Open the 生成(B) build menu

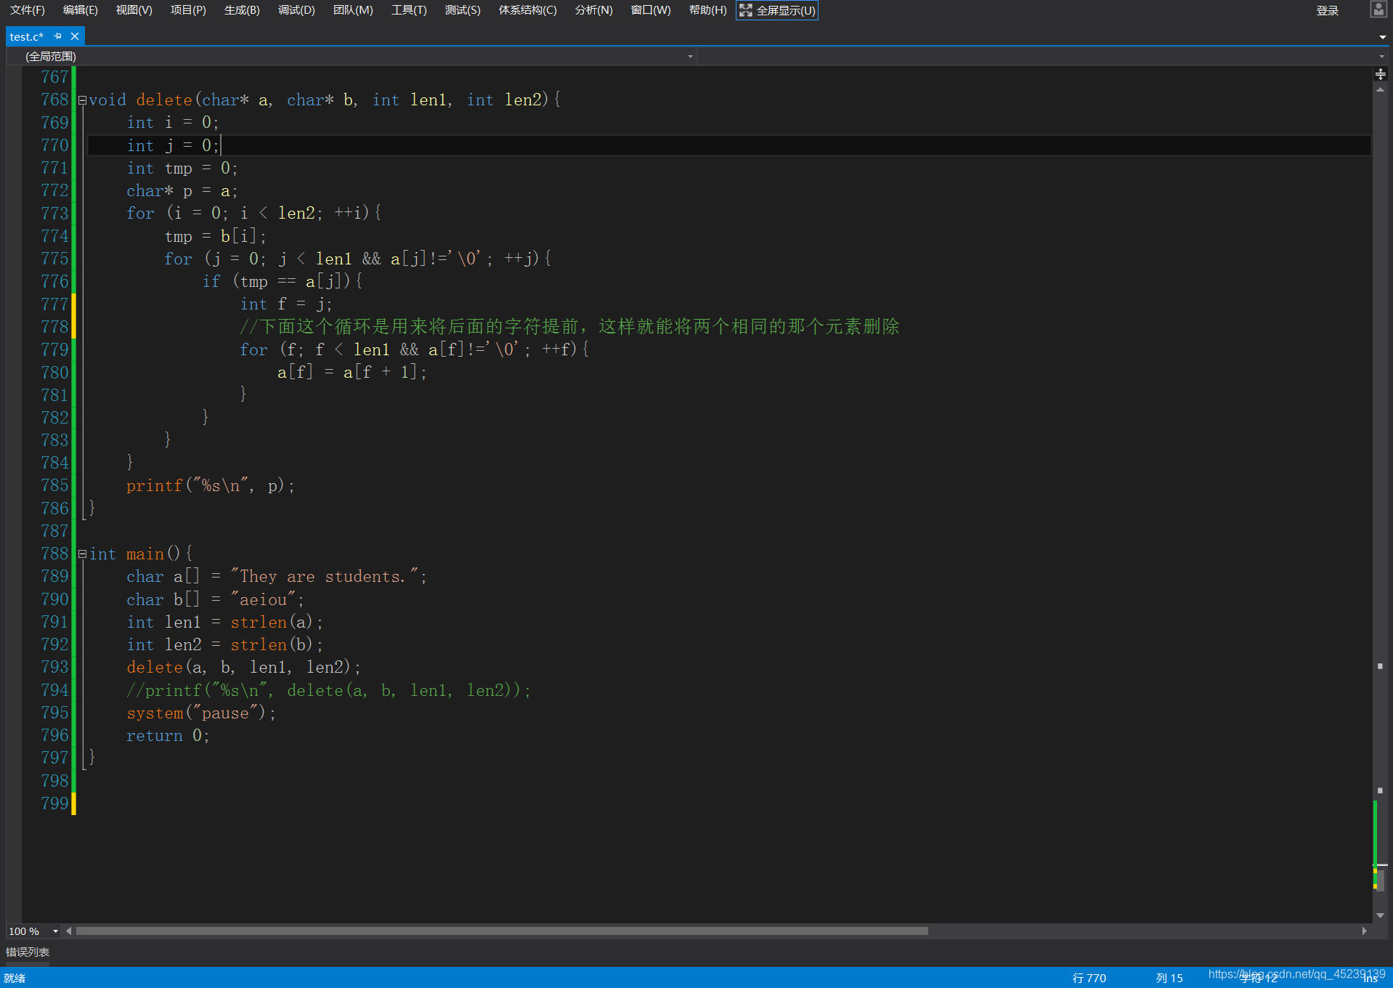[x=242, y=10]
